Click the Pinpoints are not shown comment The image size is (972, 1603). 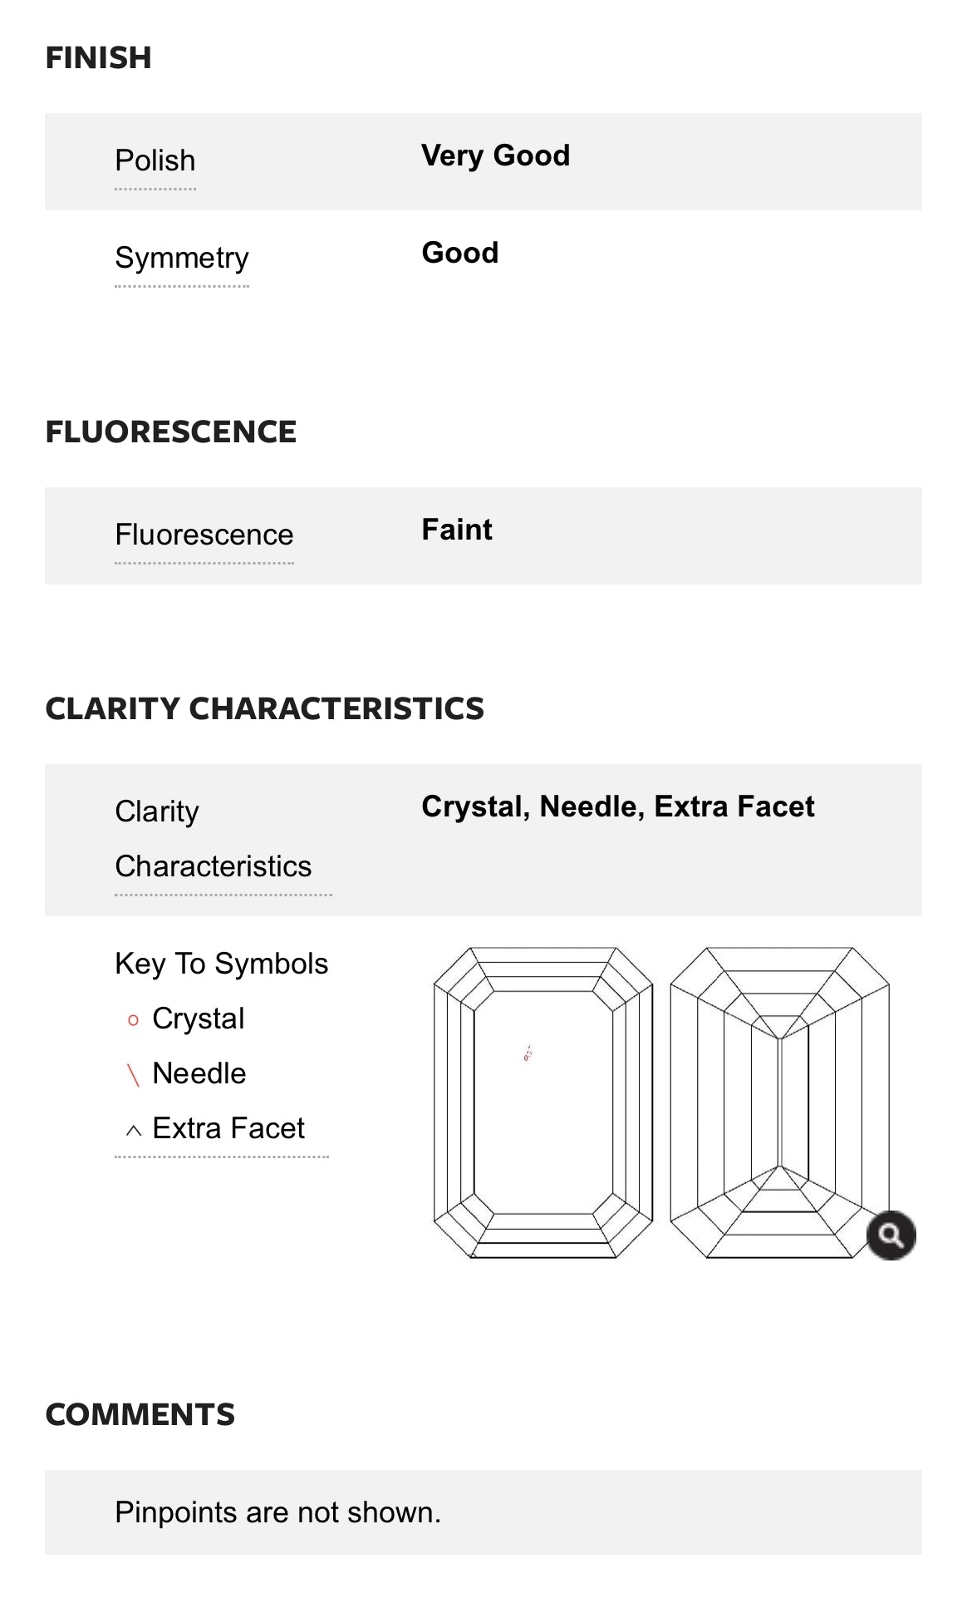click(x=277, y=1512)
